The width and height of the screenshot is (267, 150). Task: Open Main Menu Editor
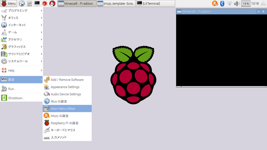tap(67, 109)
